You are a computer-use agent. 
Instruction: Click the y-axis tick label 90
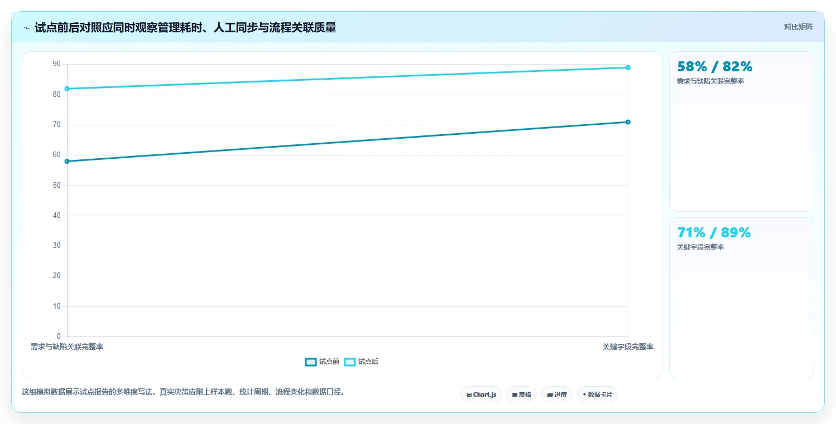click(x=56, y=64)
